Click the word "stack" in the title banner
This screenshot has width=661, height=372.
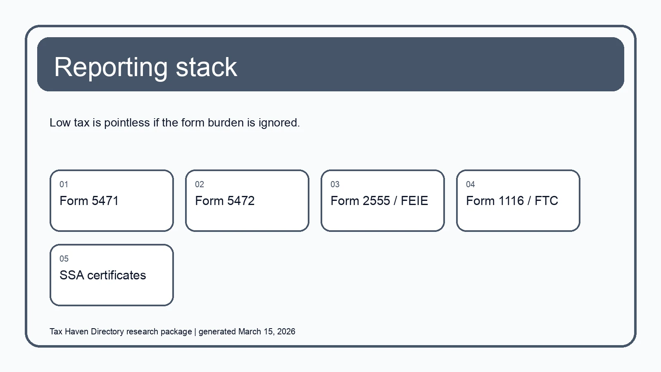(206, 67)
